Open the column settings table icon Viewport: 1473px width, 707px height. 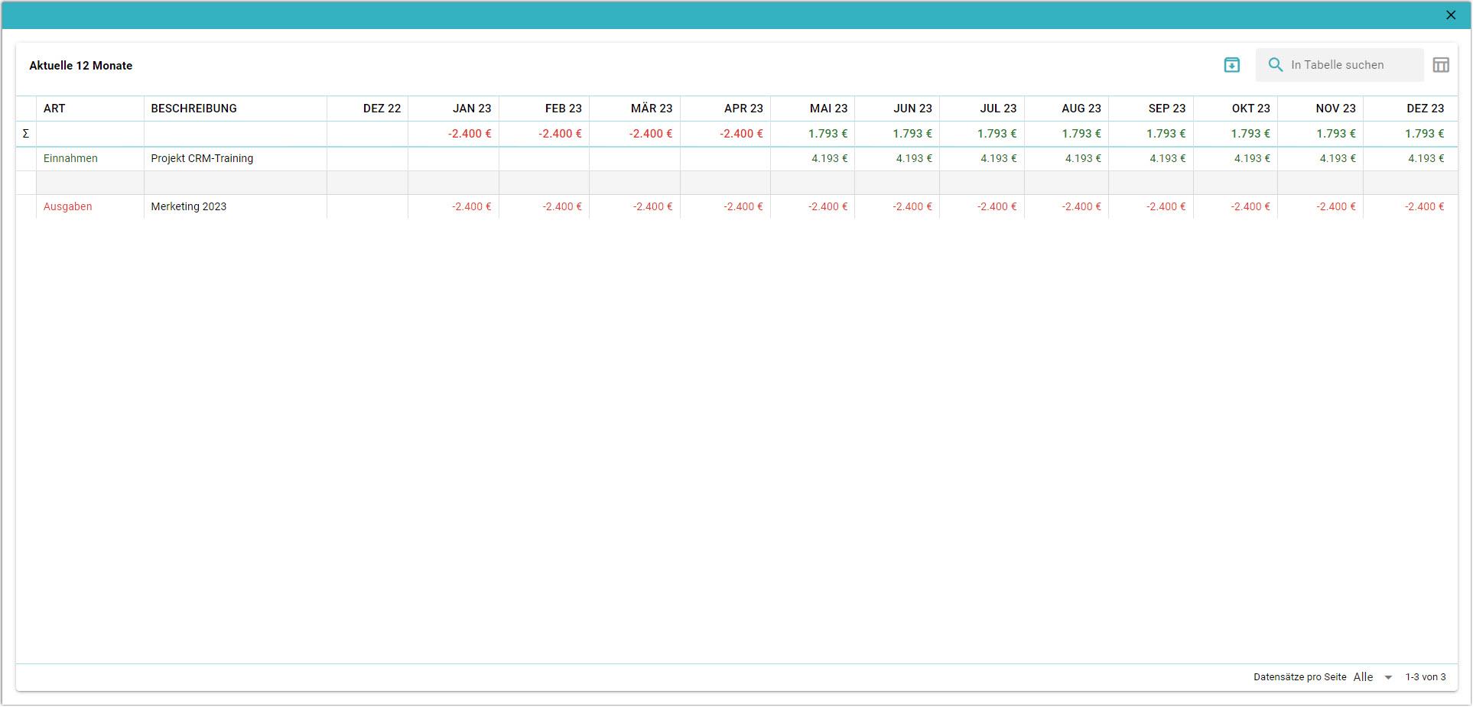pyautogui.click(x=1441, y=65)
